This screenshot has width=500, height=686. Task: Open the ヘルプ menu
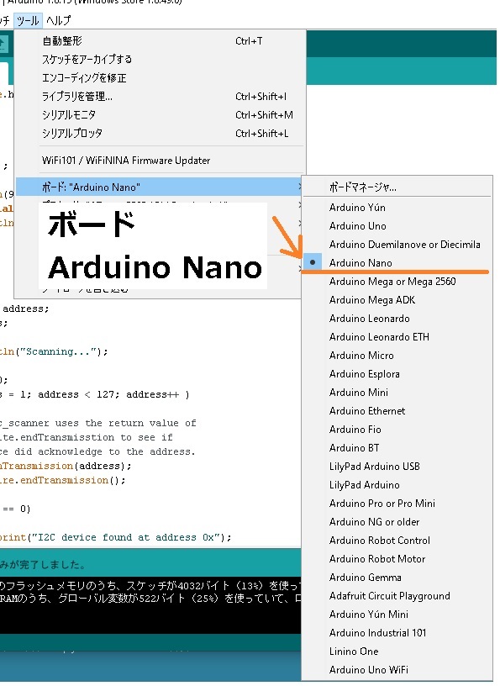click(58, 20)
